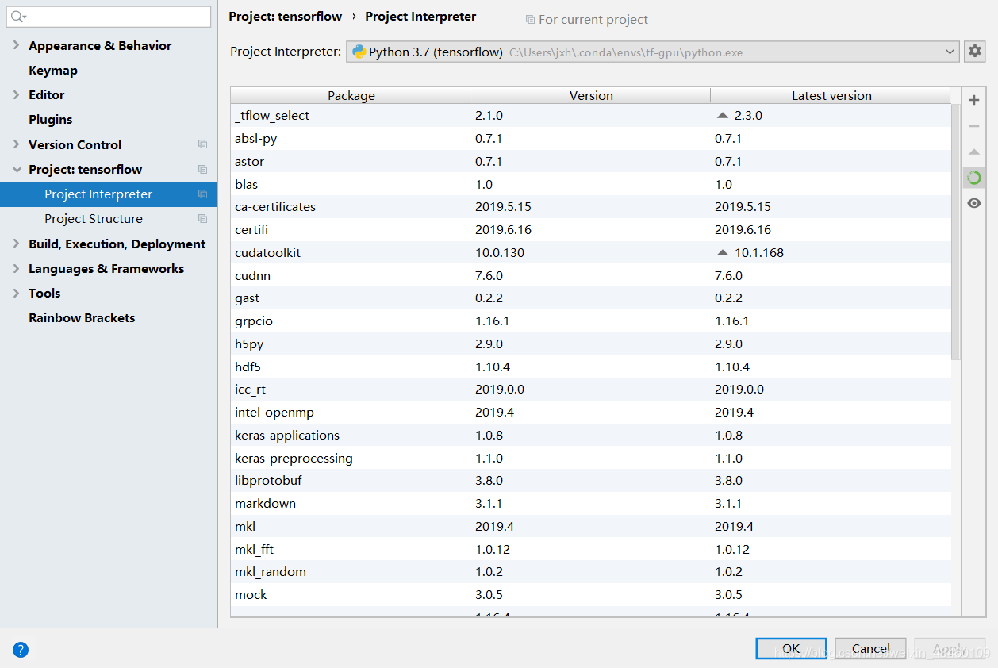Image resolution: width=998 pixels, height=668 pixels.
Task: Select the grpcio package row
Action: [591, 321]
